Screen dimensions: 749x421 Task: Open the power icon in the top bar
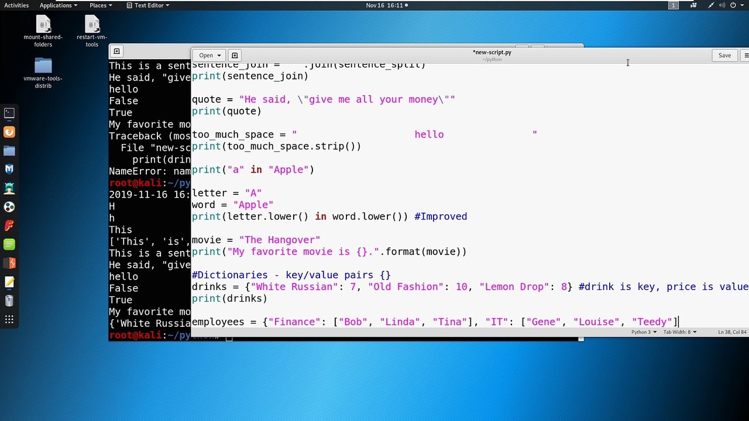(733, 5)
